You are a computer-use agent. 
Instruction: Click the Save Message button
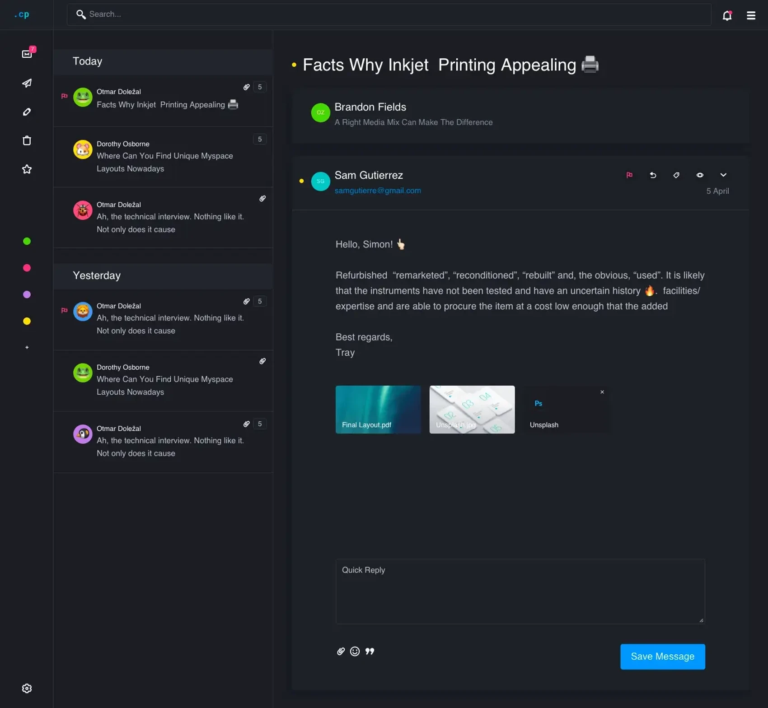(662, 657)
